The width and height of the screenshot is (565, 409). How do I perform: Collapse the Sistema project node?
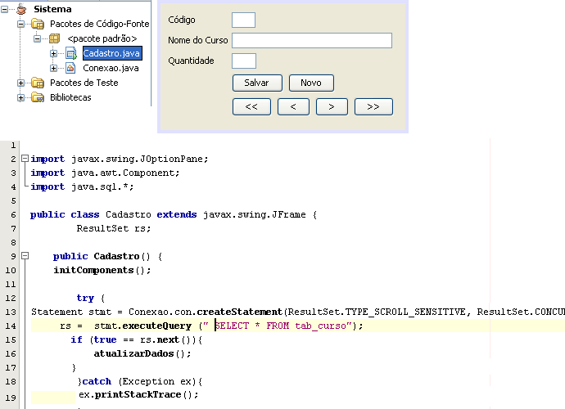point(4,10)
